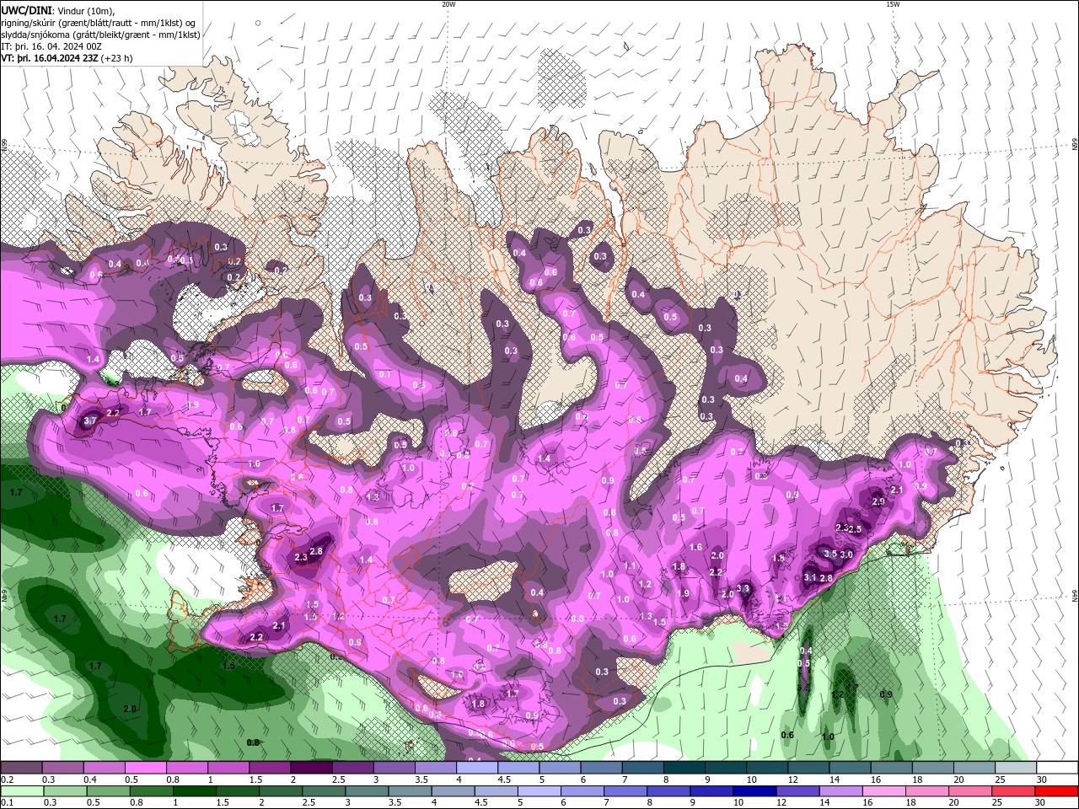Click the black 1.2 rain value southeast offshore

(x=837, y=694)
